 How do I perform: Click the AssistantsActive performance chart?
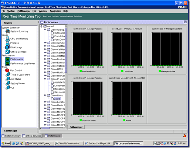tap(88, 49)
